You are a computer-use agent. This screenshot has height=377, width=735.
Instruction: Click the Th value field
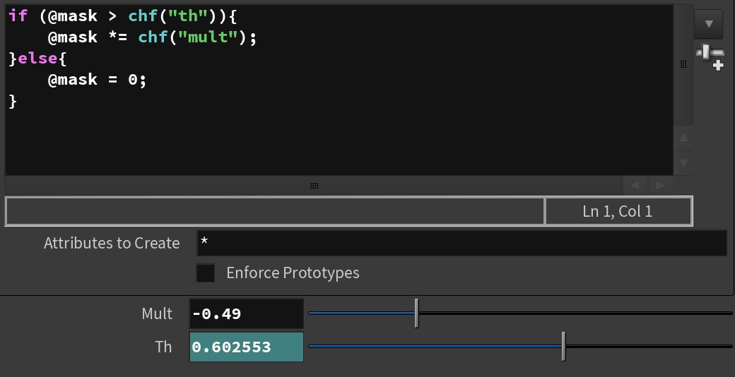point(247,347)
